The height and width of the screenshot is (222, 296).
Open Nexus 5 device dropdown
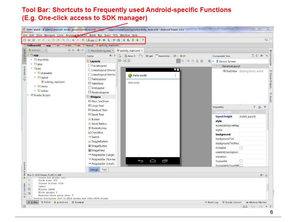[130, 56]
